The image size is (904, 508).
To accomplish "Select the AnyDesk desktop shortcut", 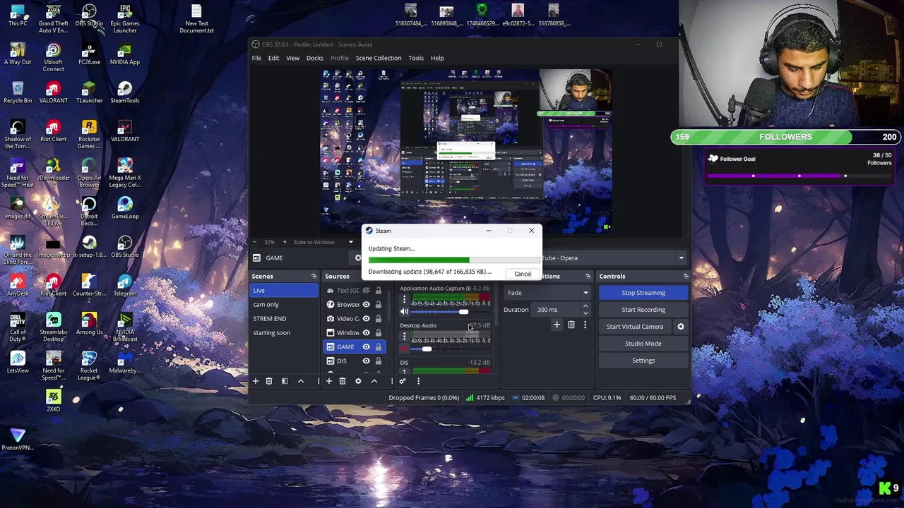I will tap(18, 286).
